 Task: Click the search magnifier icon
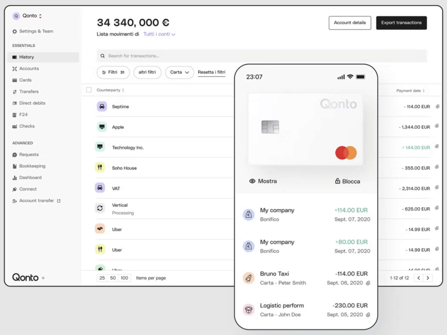click(102, 56)
